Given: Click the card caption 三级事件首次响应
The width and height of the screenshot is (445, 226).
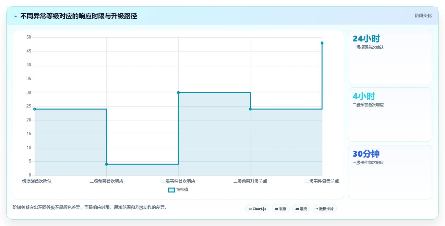Looking at the screenshot, I should point(368,163).
